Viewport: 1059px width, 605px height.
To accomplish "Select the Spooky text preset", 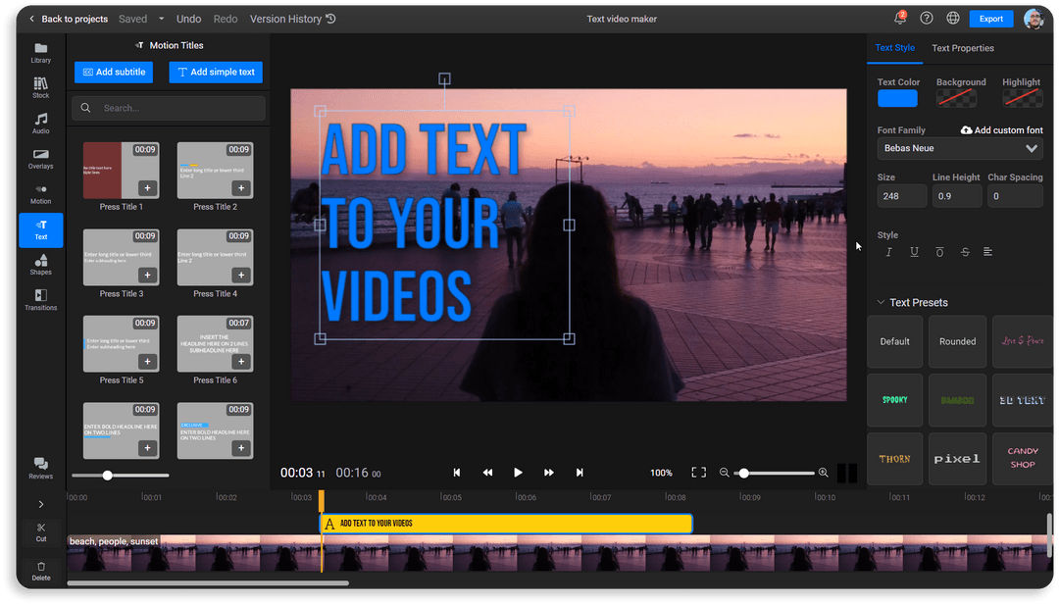I will coord(895,400).
